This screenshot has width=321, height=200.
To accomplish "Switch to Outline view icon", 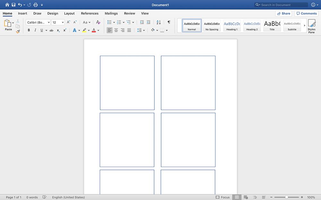I will (x=255, y=197).
